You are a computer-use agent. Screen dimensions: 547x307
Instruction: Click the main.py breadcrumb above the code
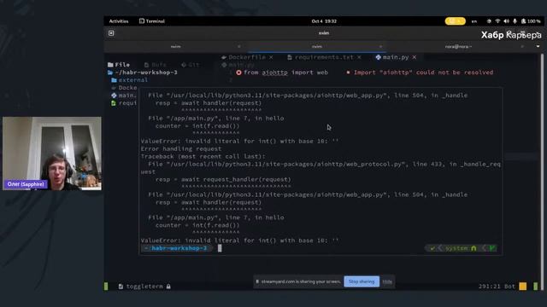tap(238, 65)
